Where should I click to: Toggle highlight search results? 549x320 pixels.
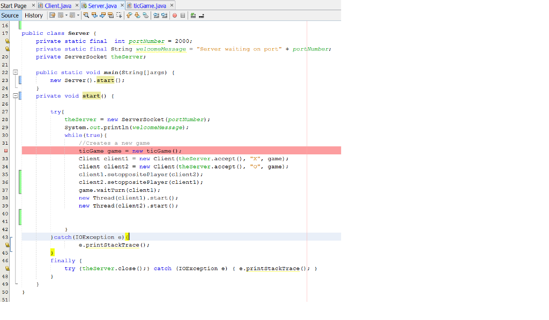(111, 15)
